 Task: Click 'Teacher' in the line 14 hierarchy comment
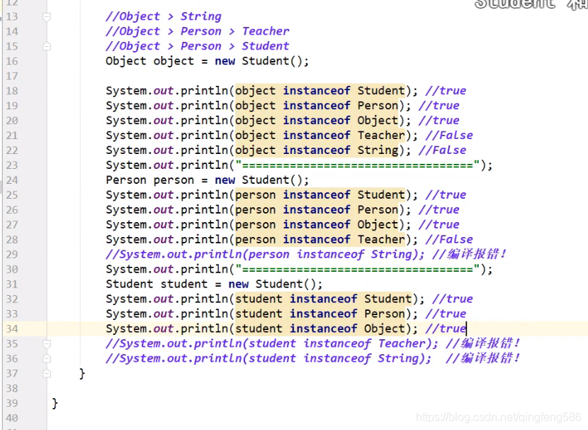[x=266, y=31]
